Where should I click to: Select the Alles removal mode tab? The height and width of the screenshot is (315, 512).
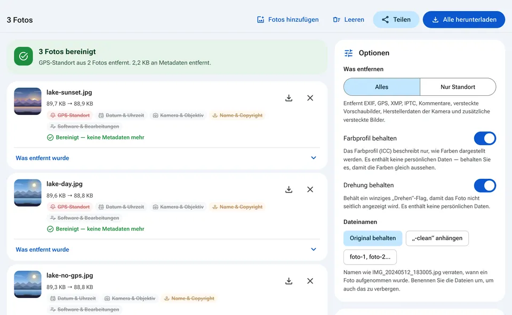point(382,87)
